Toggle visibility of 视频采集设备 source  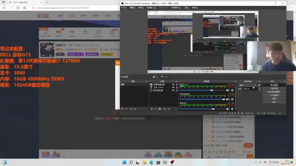pos(173,84)
